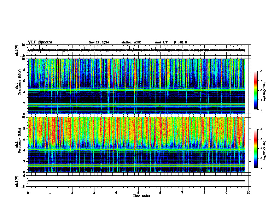Click the "ch.3(V)" axis label
Screen dimensions: 280x216
tap(17, 181)
